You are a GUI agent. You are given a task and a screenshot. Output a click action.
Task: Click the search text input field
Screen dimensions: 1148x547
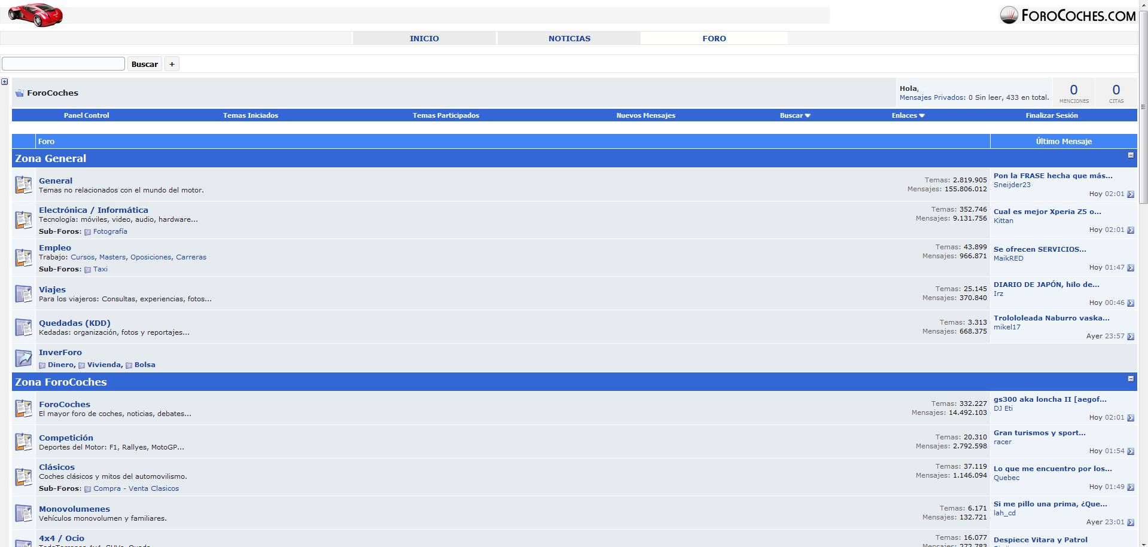pos(63,64)
